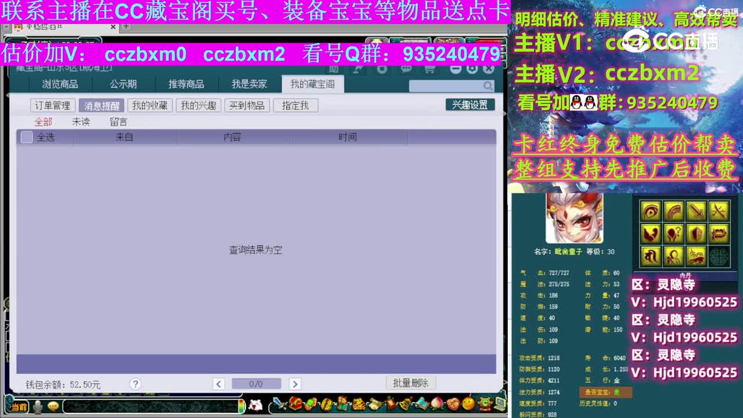743x418 pixels.
Task: Select the Sanskrit symbol skill icon
Action: [x=651, y=256]
